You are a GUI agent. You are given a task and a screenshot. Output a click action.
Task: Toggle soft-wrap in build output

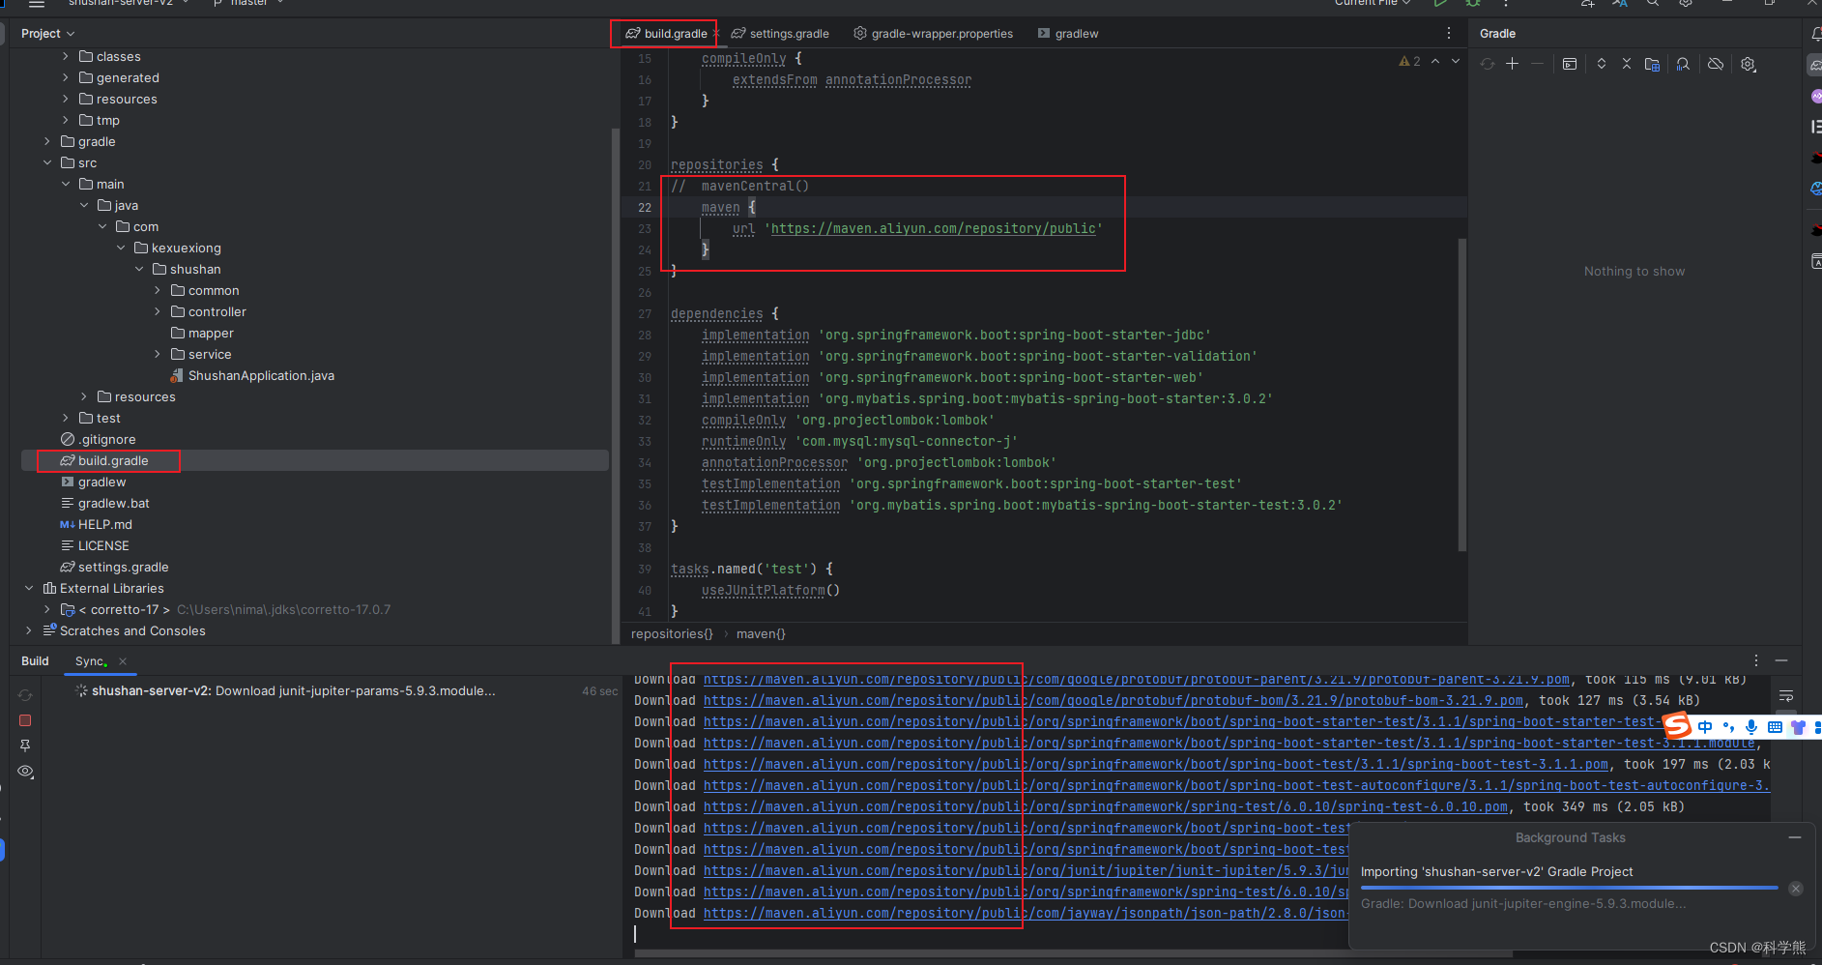1786,696
